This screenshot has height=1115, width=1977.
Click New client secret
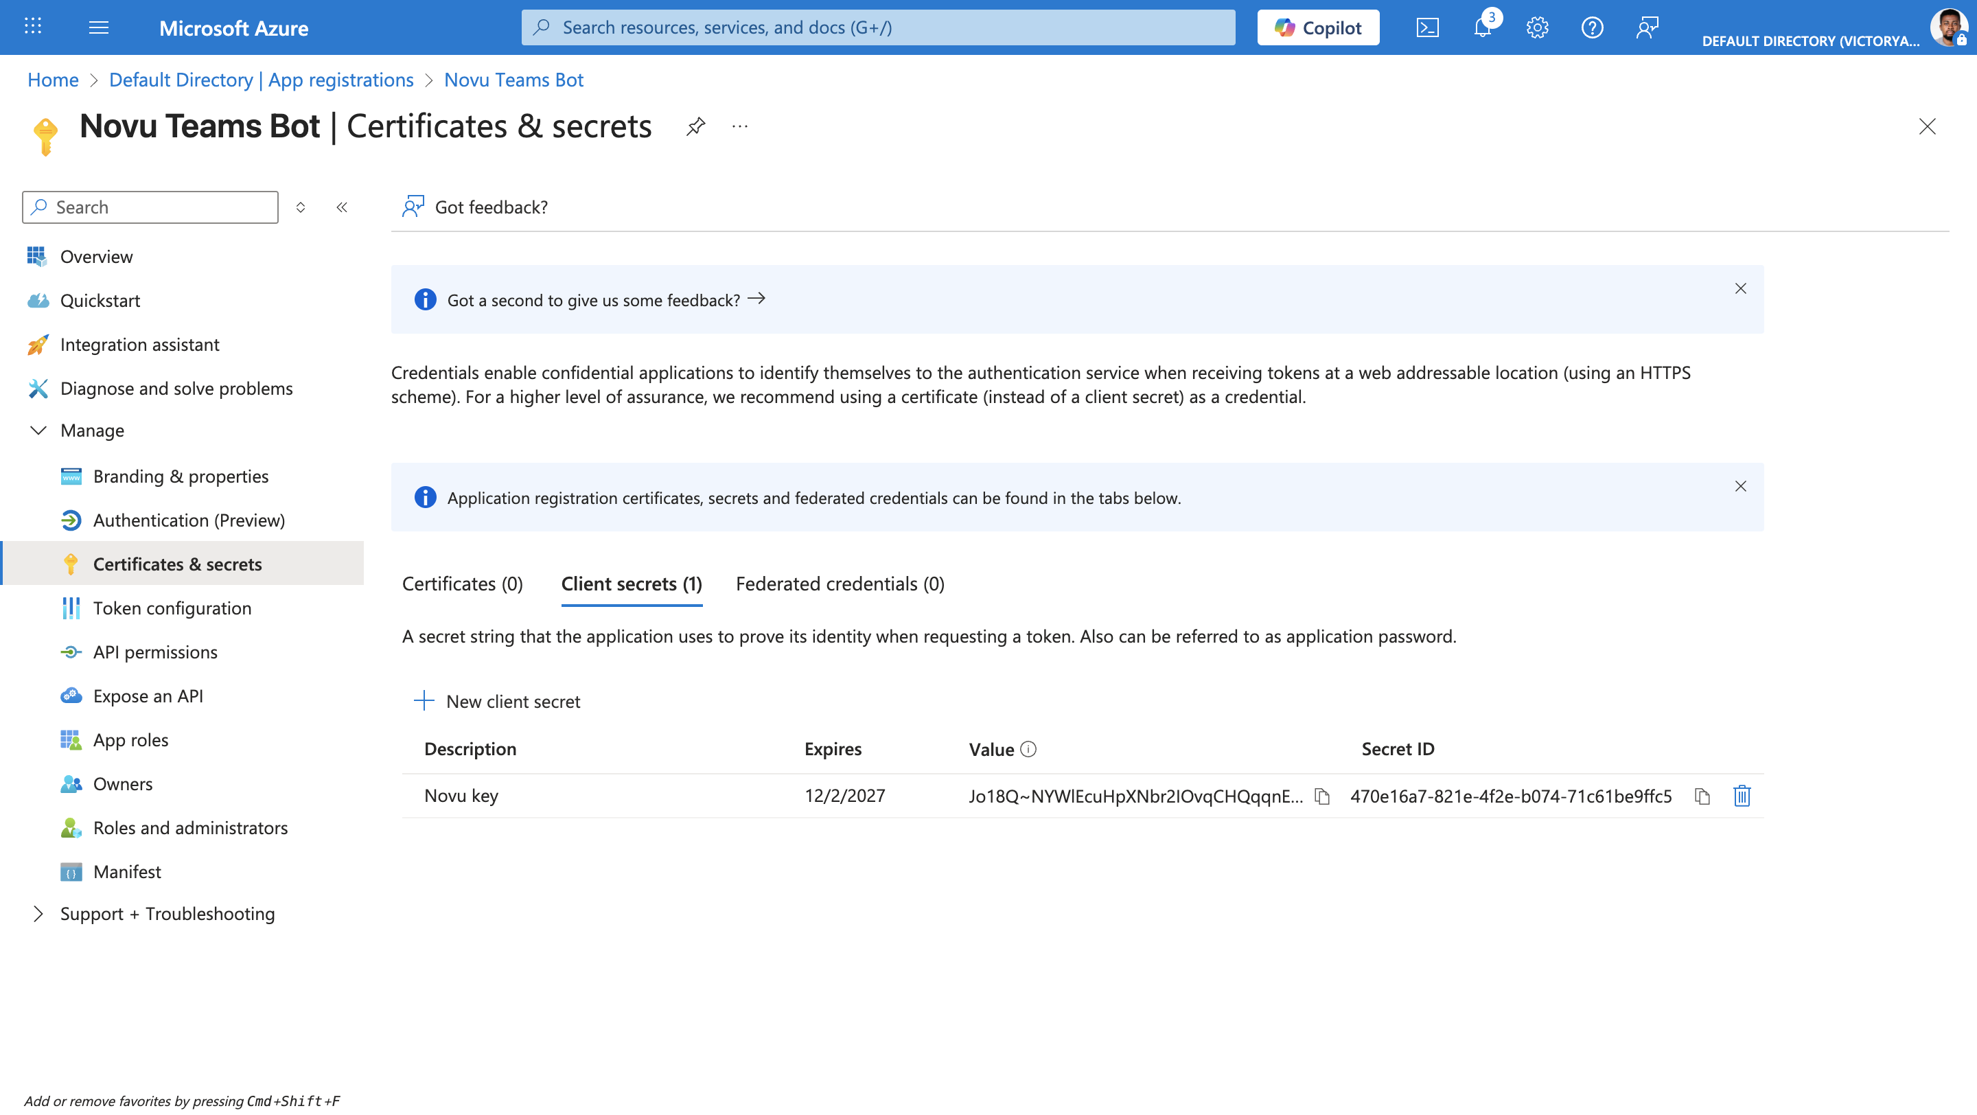point(497,700)
